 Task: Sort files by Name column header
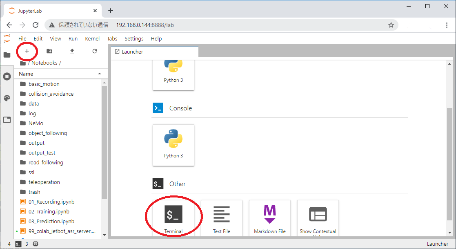pos(60,74)
